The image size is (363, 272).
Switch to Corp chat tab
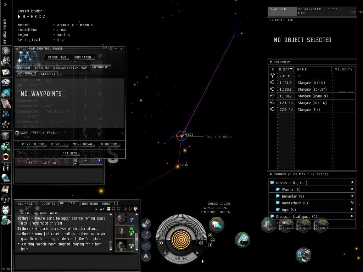pyautogui.click(x=48, y=204)
